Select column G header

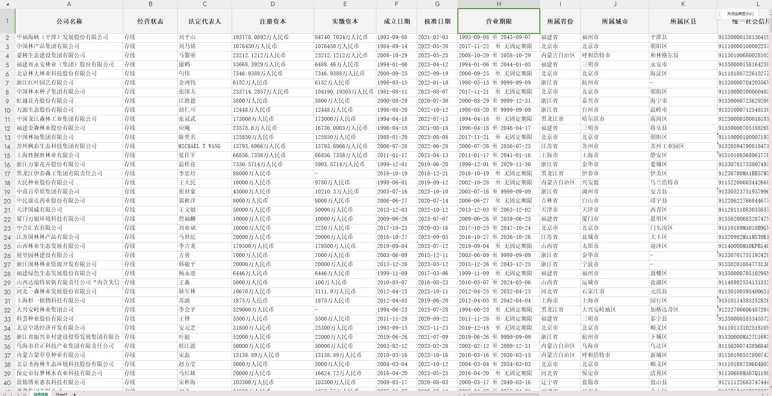tap(437, 4)
